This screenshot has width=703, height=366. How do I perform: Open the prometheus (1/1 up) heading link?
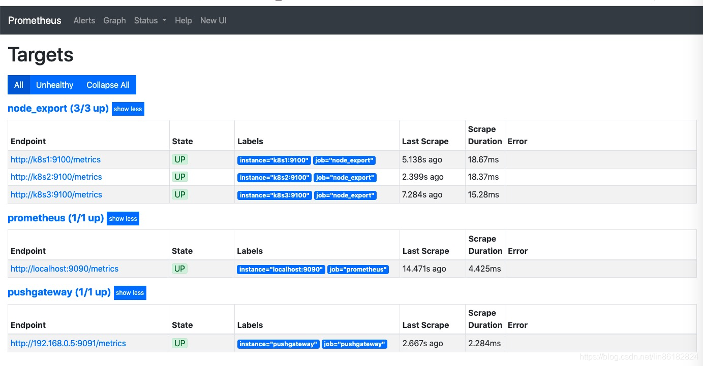56,218
